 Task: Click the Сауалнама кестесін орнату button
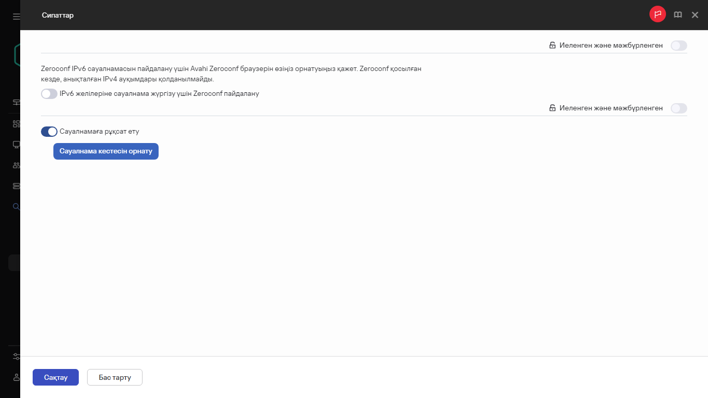(x=106, y=151)
